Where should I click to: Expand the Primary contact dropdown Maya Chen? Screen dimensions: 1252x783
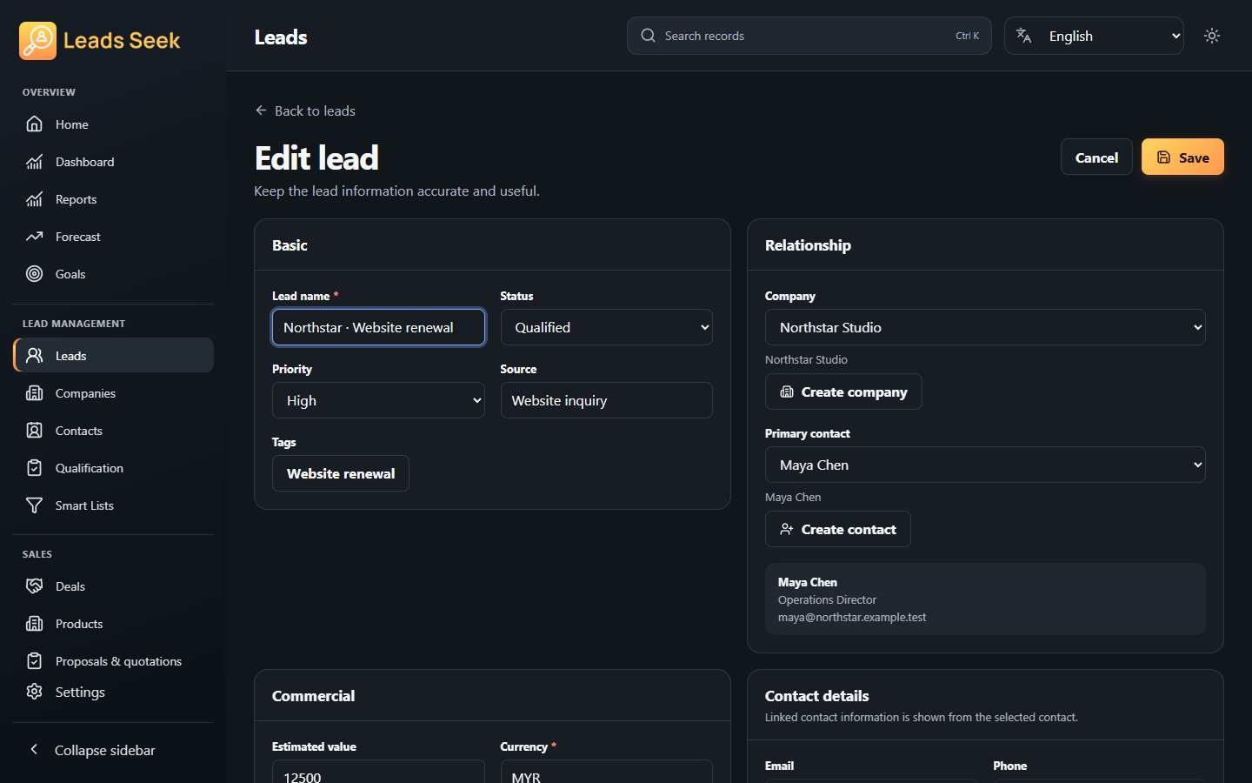coord(985,465)
